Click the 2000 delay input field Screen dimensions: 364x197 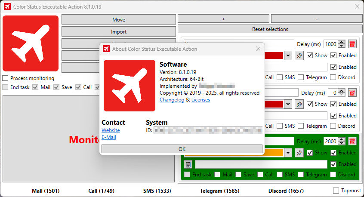click(331, 142)
